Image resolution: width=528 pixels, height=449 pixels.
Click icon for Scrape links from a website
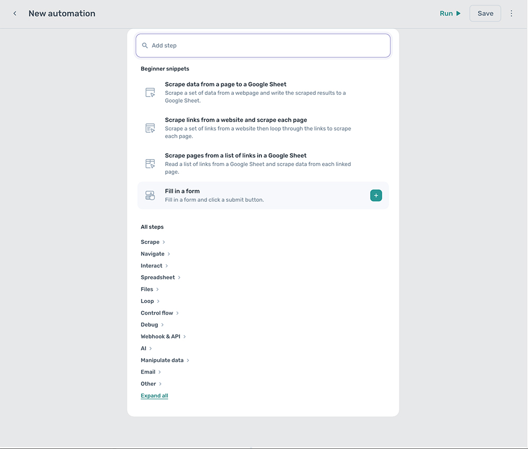pos(150,128)
